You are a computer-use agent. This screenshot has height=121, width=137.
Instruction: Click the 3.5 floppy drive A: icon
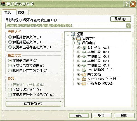click(84, 48)
